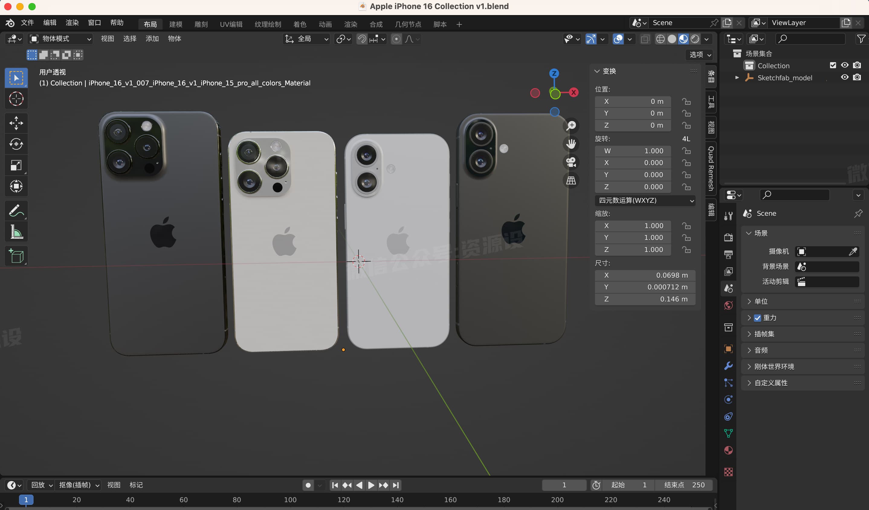This screenshot has width=869, height=510.
Task: Select the Measure tool
Action: [x=16, y=232]
